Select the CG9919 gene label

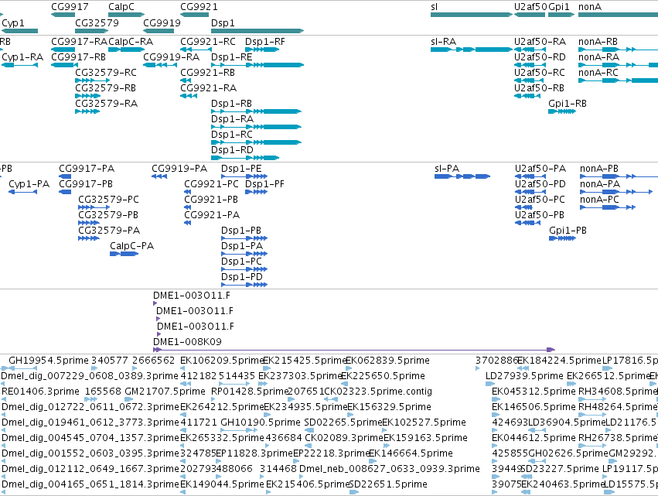(x=162, y=22)
